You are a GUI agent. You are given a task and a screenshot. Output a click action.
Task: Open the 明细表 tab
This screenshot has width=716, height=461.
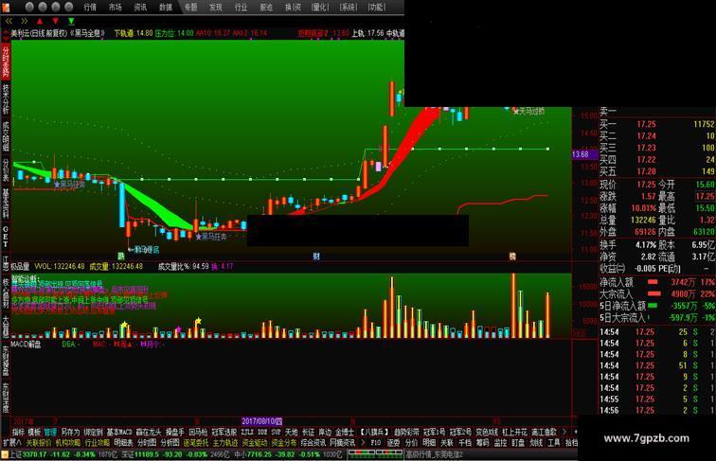point(123,443)
